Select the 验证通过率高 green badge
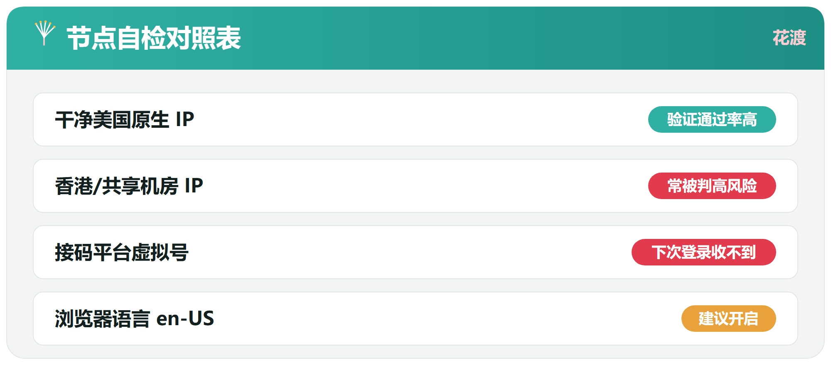831x365 pixels. pyautogui.click(x=712, y=119)
